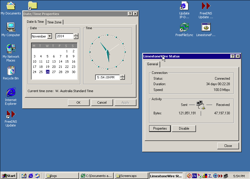Select day 1 in the calendar

67,51
